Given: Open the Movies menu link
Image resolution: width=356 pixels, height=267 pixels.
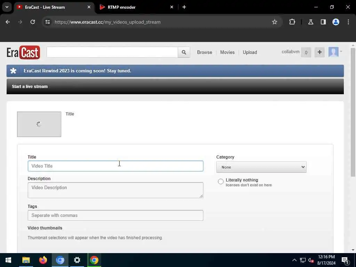Looking at the screenshot, I should pos(227,52).
